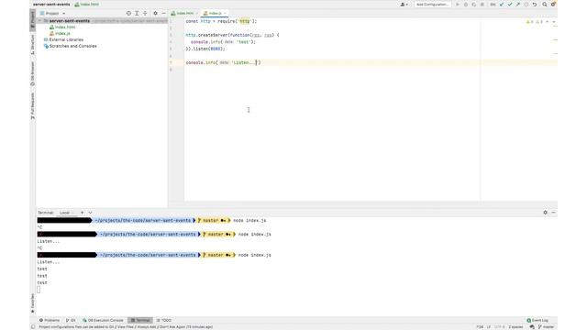This screenshot has width=587, height=330.
Task: Select index.html in the project tree
Action: point(65,27)
